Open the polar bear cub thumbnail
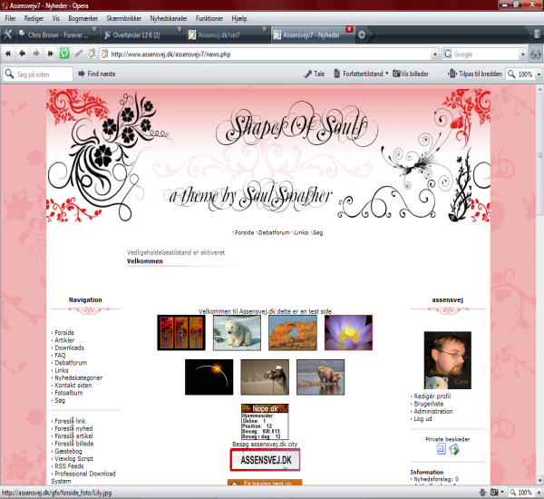The height and width of the screenshot is (499, 544). coord(237,333)
